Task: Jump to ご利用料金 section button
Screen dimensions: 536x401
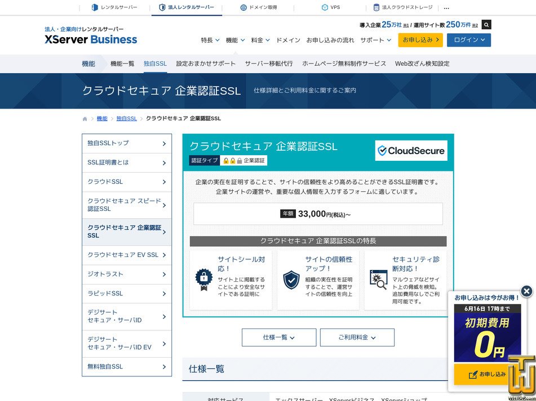Action: [357, 337]
